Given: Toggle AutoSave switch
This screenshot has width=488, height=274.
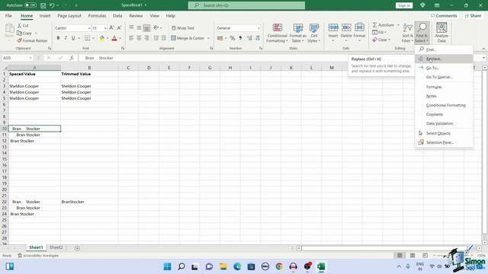Looking at the screenshot, I should tap(30, 5).
